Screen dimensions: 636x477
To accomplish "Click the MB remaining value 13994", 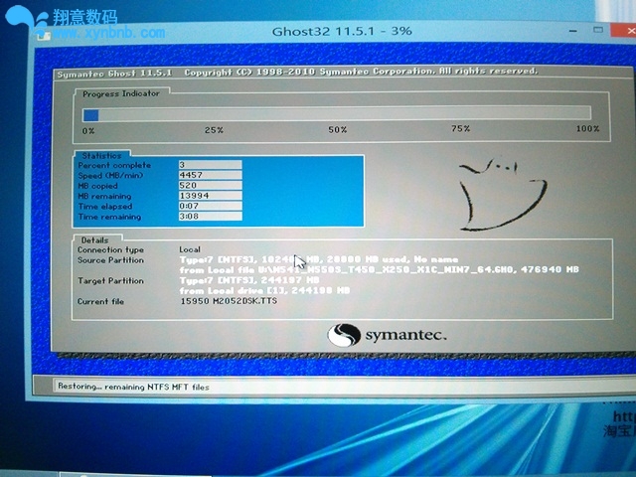I will click(210, 196).
